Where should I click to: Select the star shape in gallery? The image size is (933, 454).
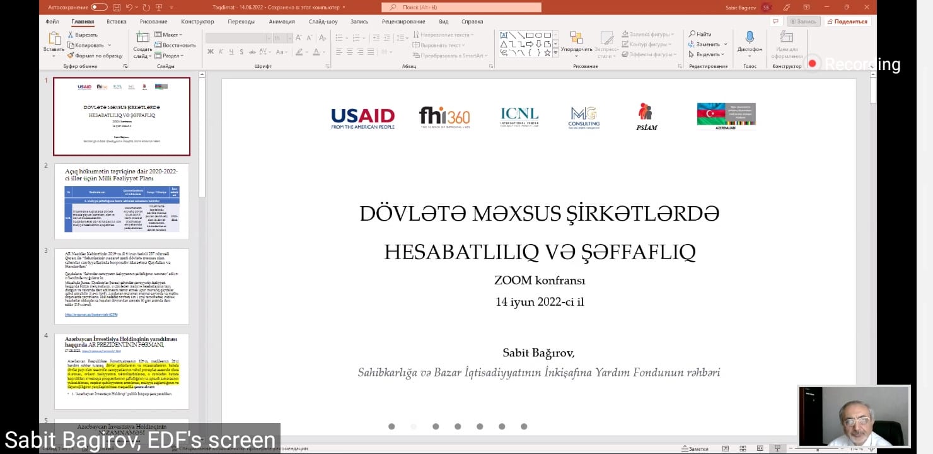pos(548,53)
